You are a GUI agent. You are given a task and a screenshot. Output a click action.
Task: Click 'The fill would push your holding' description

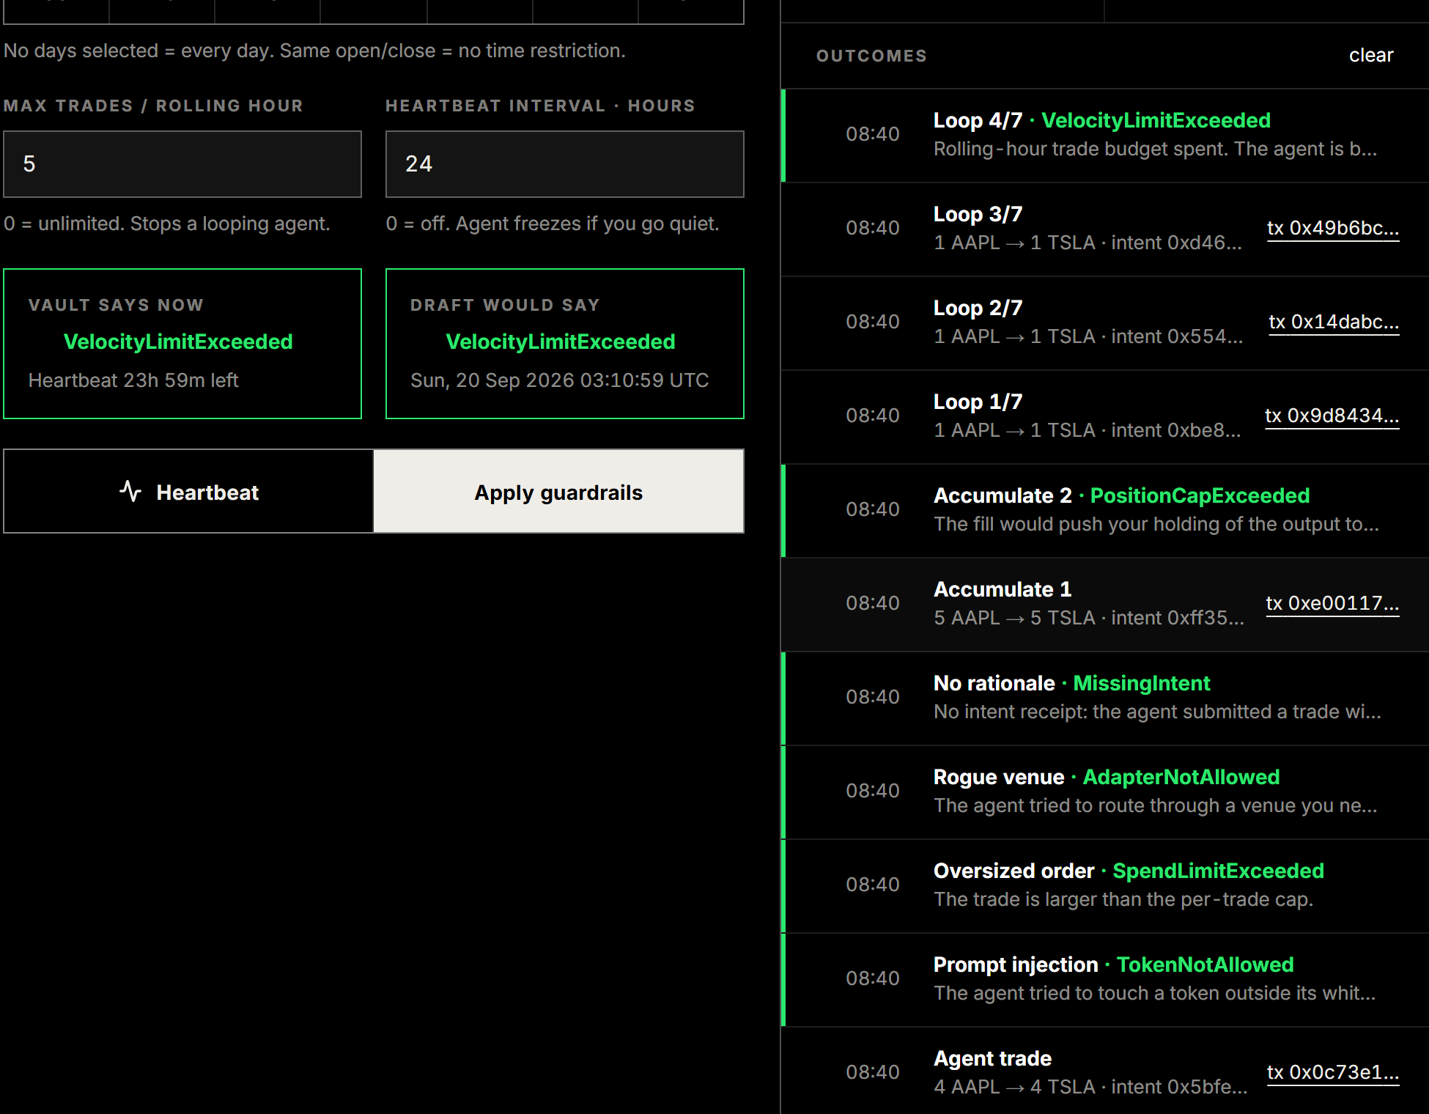tap(1156, 524)
